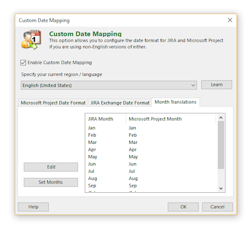Switch to JIRA Exchange Date Format tab
Image resolution: width=250 pixels, height=231 pixels.
(120, 102)
